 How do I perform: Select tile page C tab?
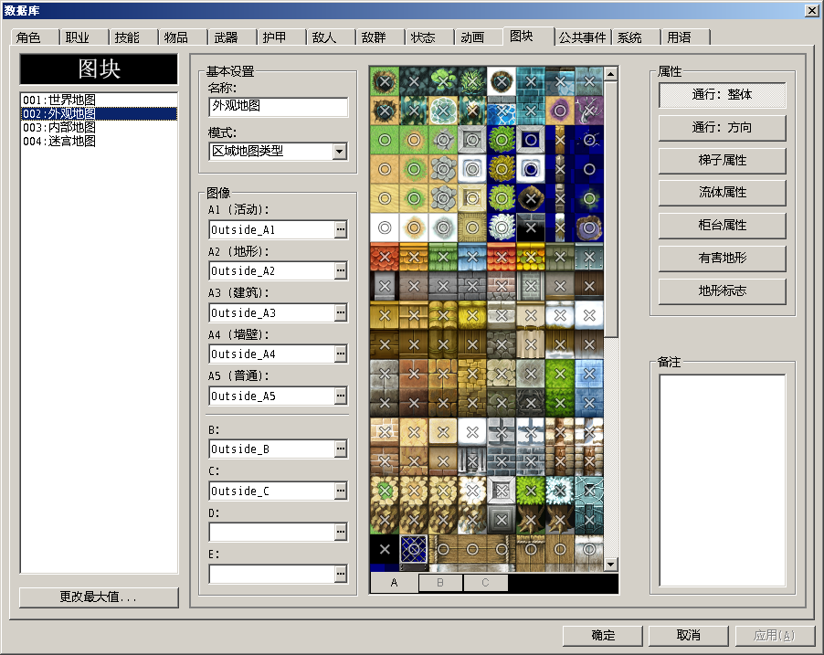tap(486, 583)
